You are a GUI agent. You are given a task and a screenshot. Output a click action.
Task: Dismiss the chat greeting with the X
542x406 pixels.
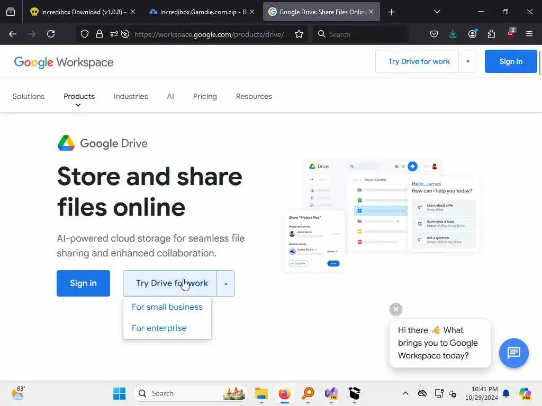(396, 309)
